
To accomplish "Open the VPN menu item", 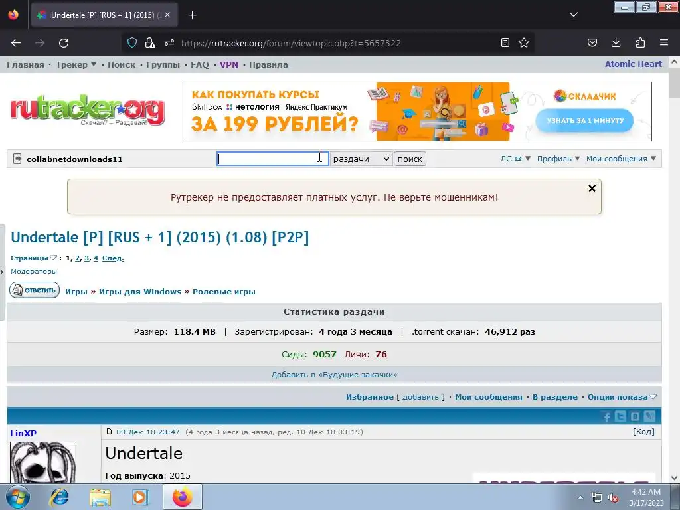I will (229, 64).
